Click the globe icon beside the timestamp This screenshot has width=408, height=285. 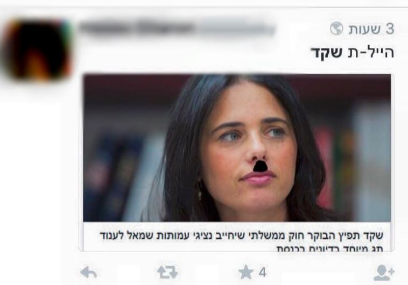(336, 28)
